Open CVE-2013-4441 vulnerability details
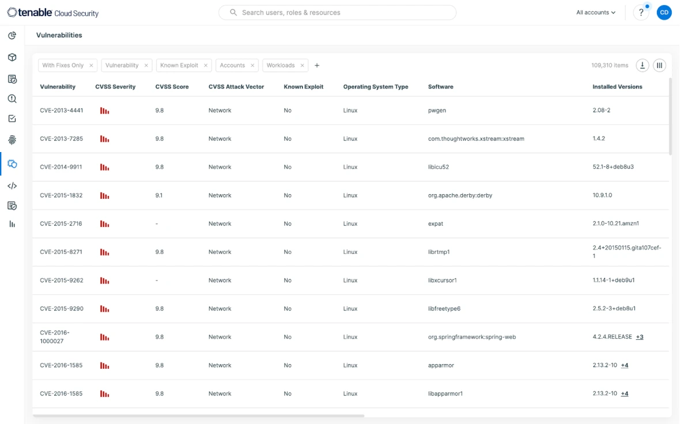Viewport: 680px width, 424px height. tap(60, 110)
